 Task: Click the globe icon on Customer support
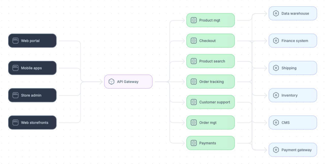(x=194, y=102)
